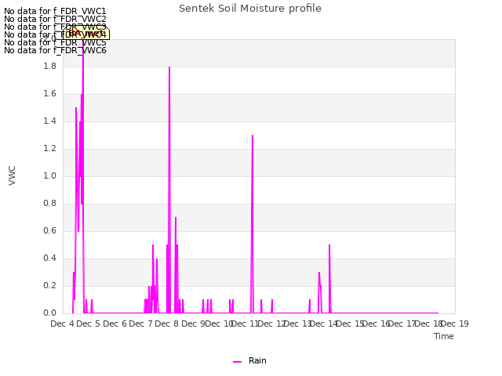The image size is (502, 376).
Task: Click the magenta Rain legend swatch
Action: pyautogui.click(x=237, y=362)
